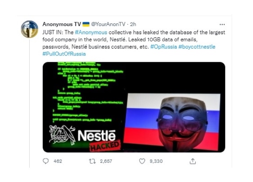
Task: Click the Ukraine flag emoji by name
Action: tap(86, 24)
